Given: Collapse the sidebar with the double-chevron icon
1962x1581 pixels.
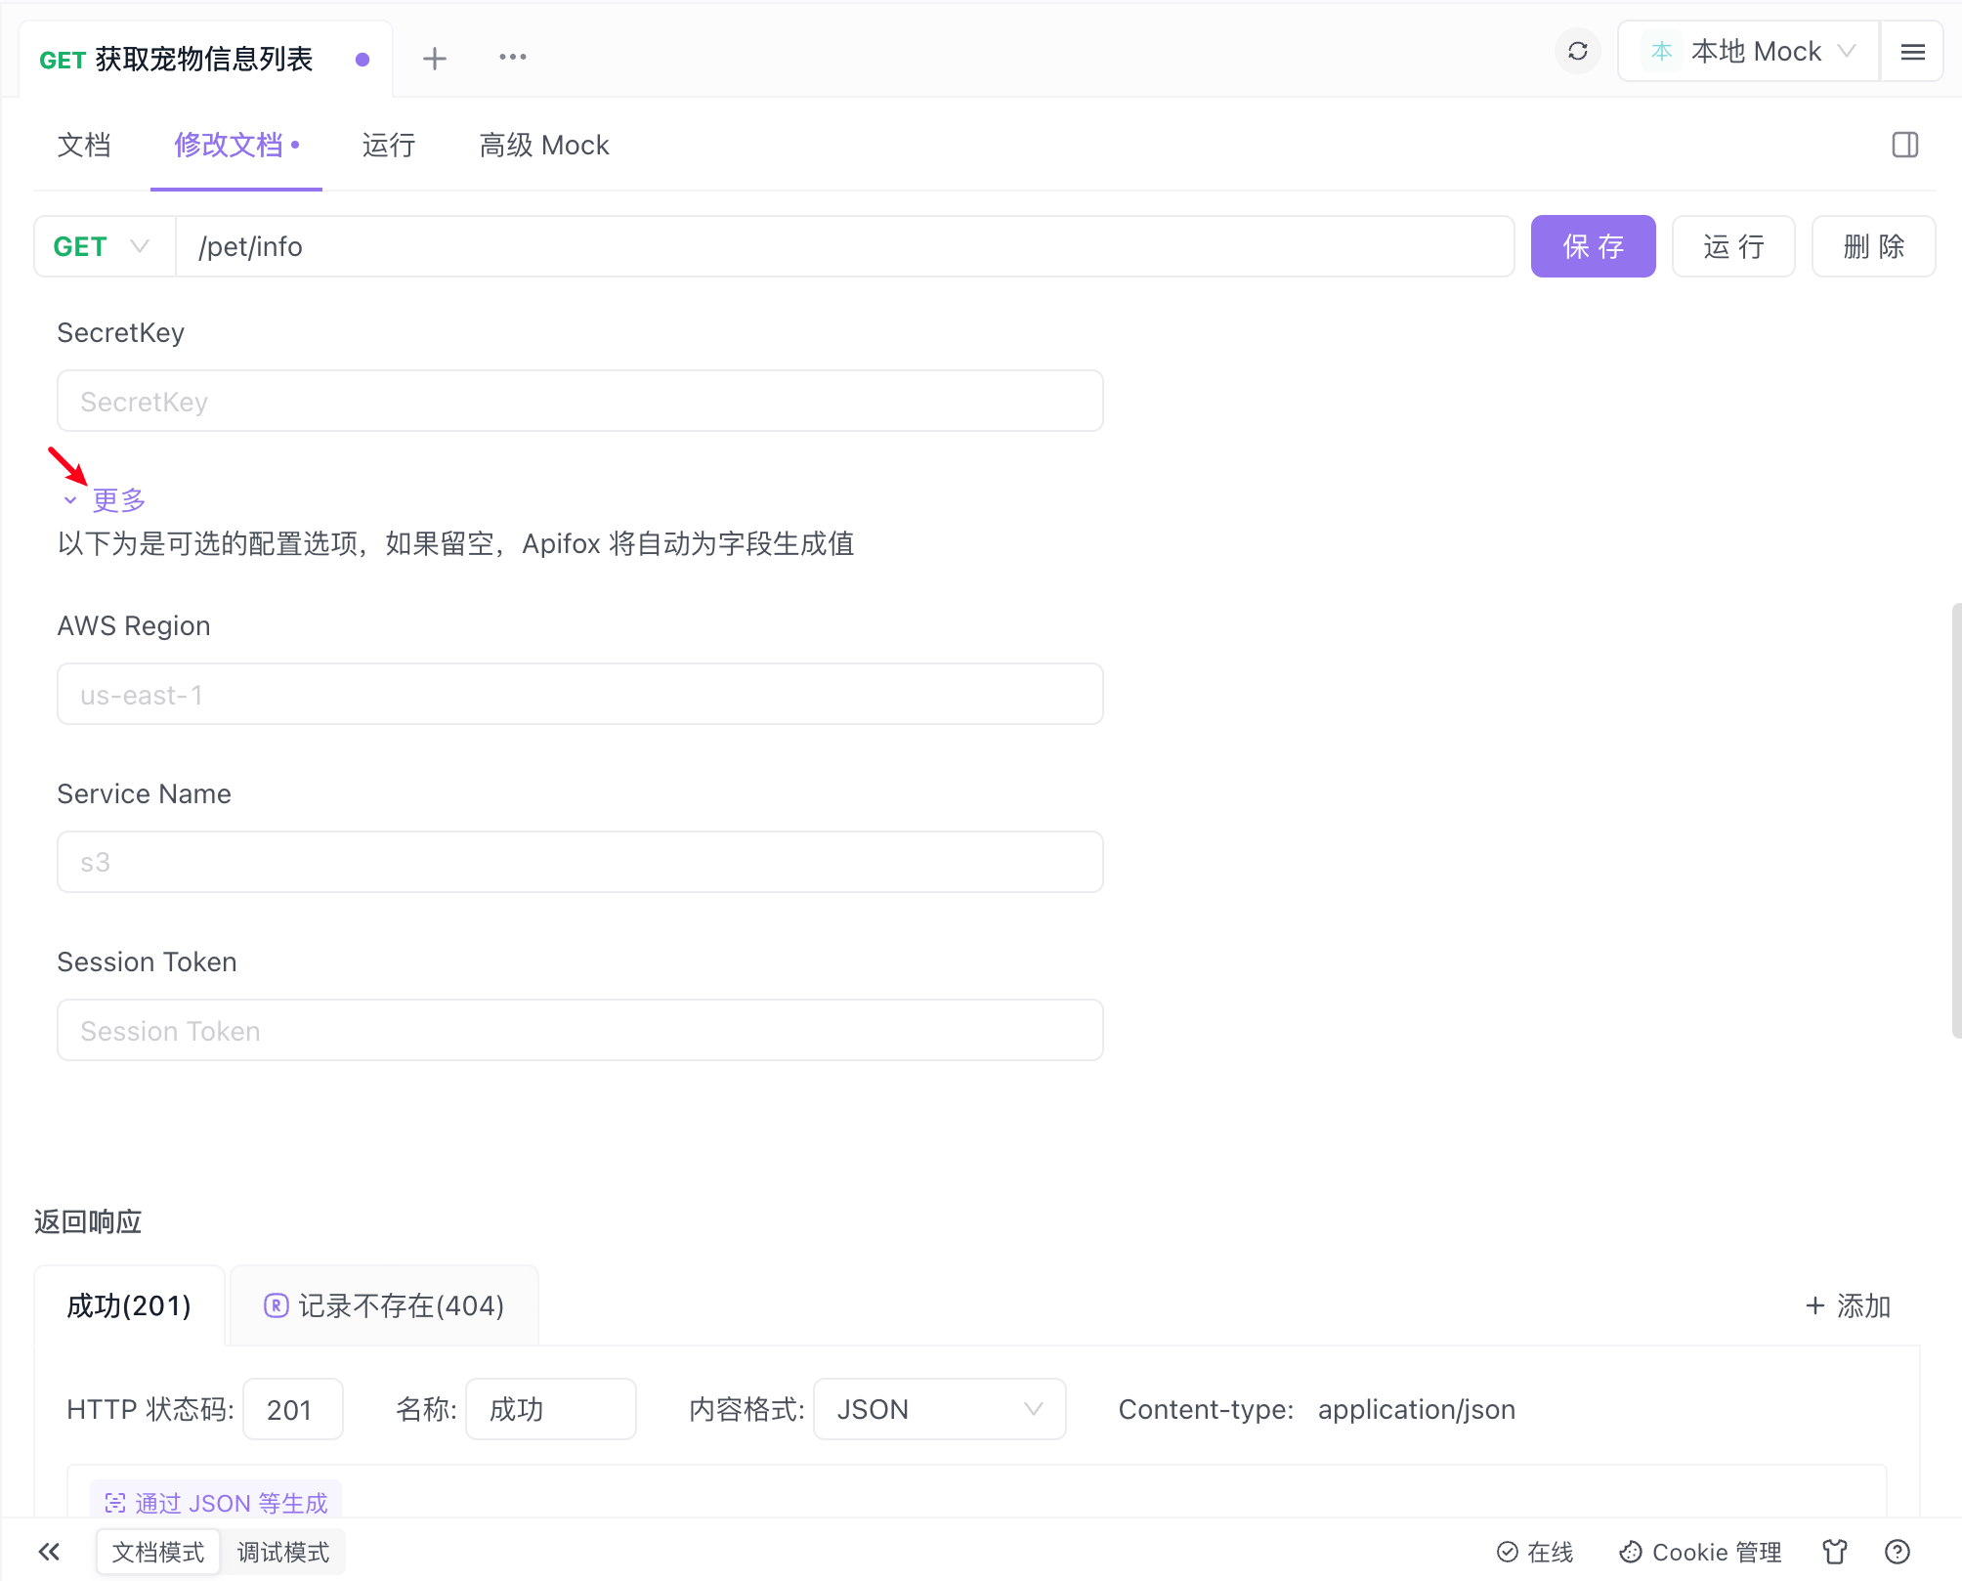Looking at the screenshot, I should [49, 1552].
